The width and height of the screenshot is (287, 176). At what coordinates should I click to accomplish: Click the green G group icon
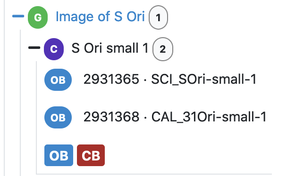pos(38,17)
